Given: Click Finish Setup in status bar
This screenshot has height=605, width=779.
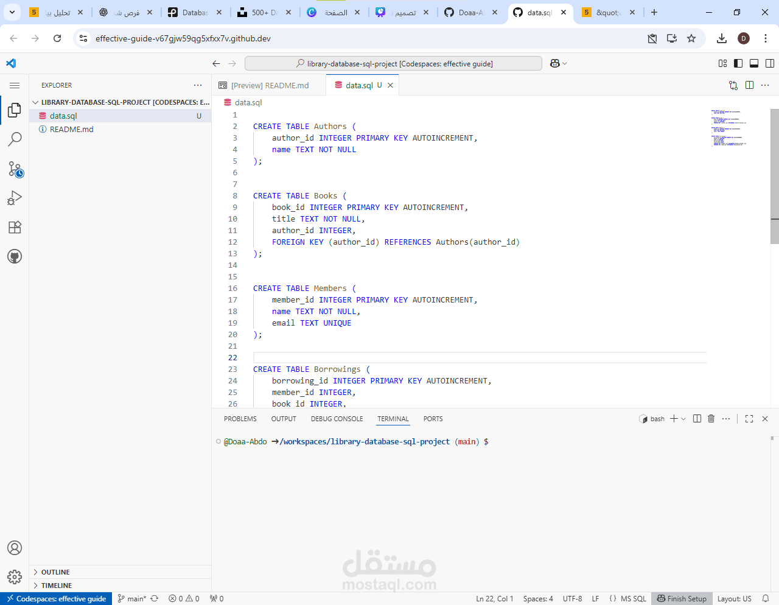Looking at the screenshot, I should click(x=682, y=598).
